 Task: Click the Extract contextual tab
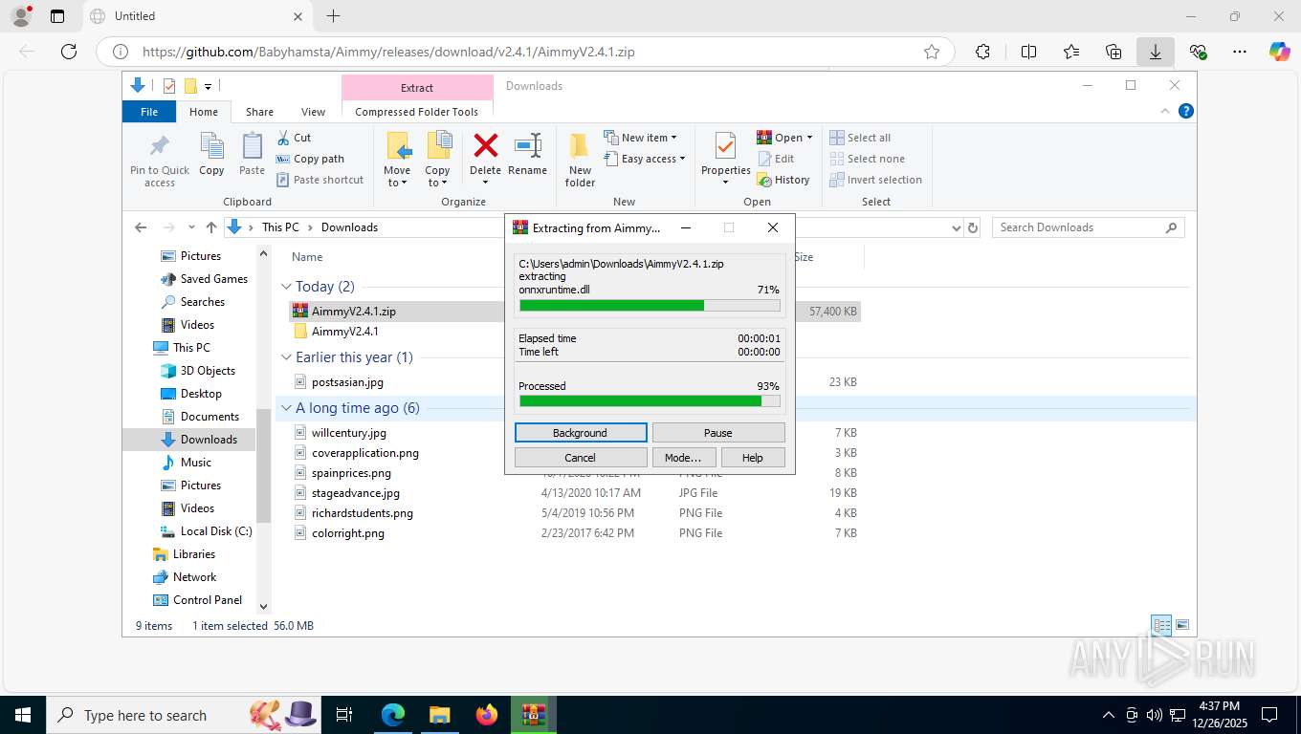417,88
